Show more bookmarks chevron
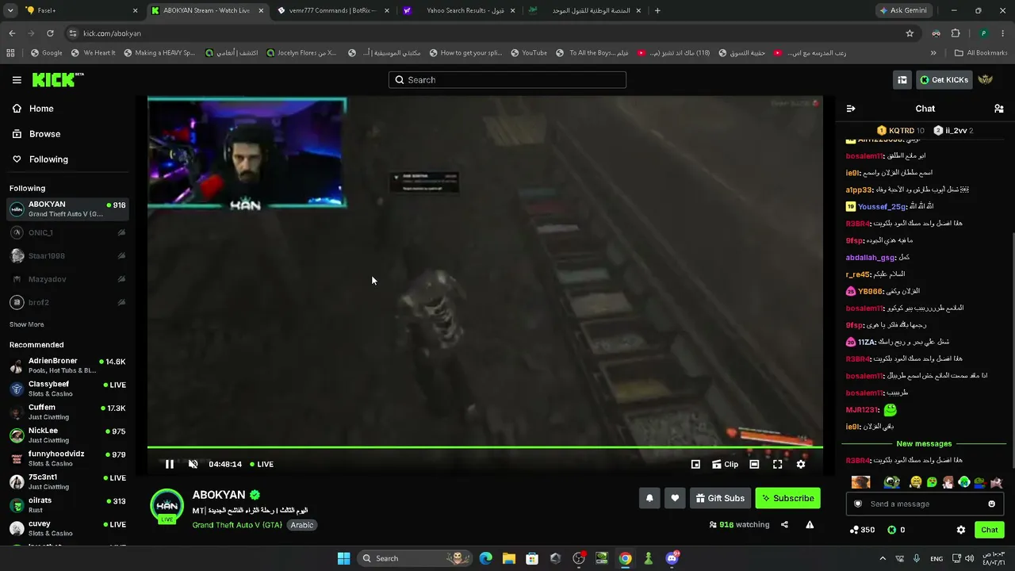Viewport: 1015px width, 571px height. click(933, 53)
